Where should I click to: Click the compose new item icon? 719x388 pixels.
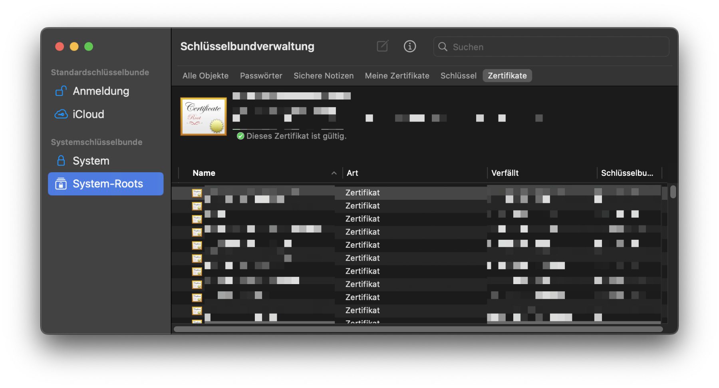point(382,46)
